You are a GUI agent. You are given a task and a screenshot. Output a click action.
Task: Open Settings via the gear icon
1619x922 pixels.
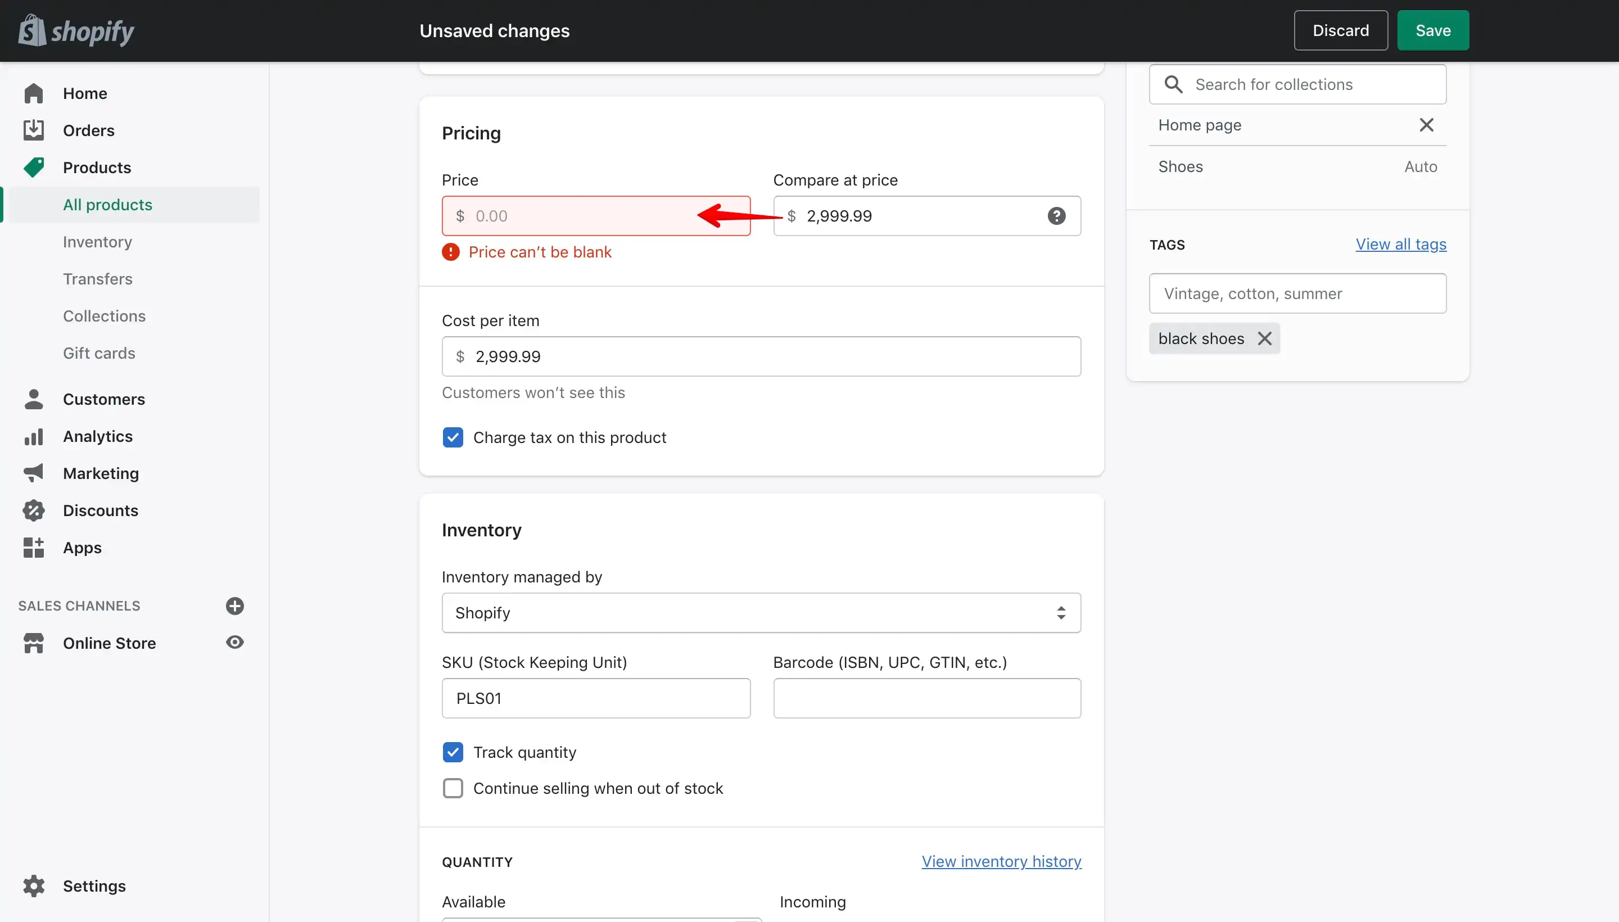34,886
